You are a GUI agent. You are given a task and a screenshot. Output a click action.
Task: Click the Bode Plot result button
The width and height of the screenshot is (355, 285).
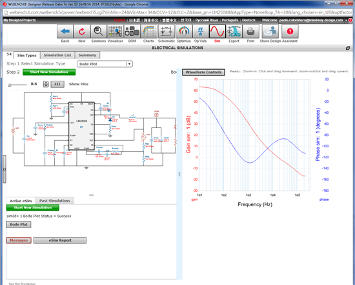pos(19,224)
